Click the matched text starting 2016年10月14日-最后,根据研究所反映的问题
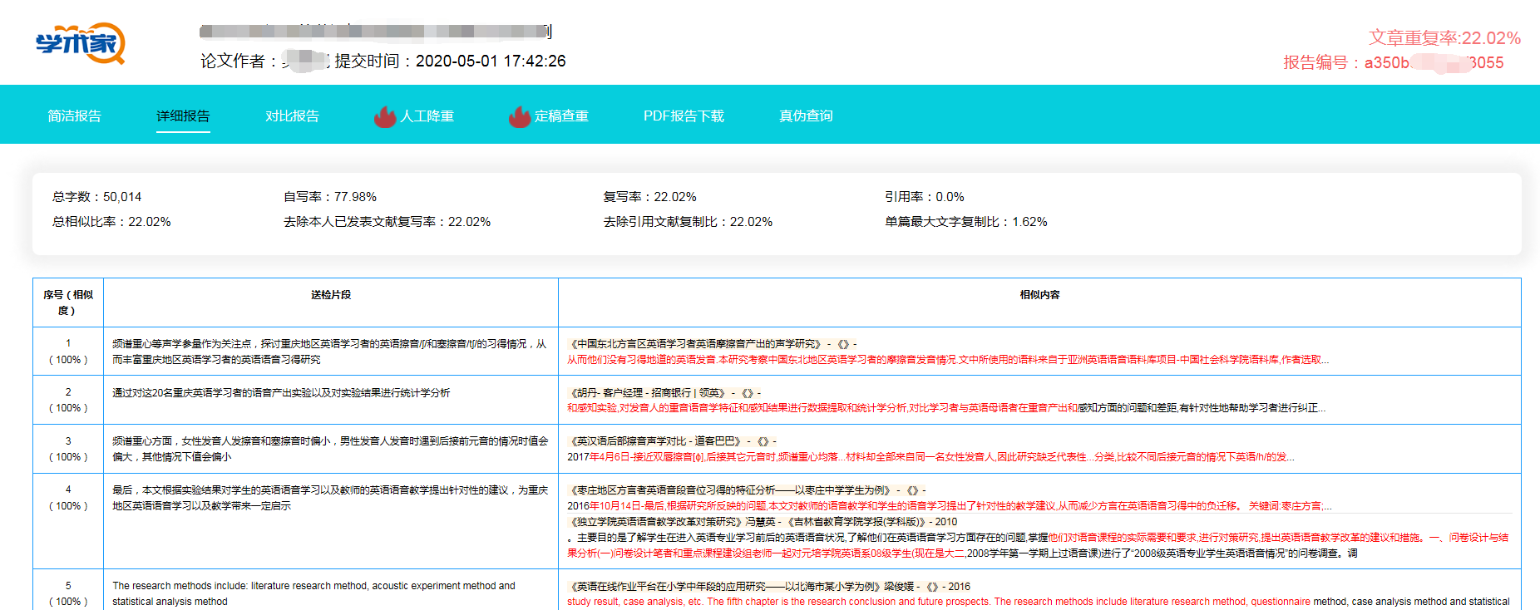Viewport: 1540px width, 610px height. coord(950,506)
